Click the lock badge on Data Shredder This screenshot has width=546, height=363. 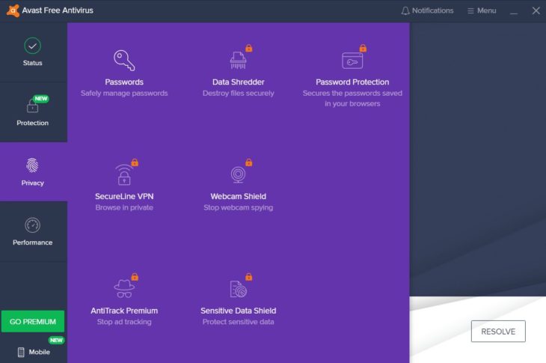point(249,49)
